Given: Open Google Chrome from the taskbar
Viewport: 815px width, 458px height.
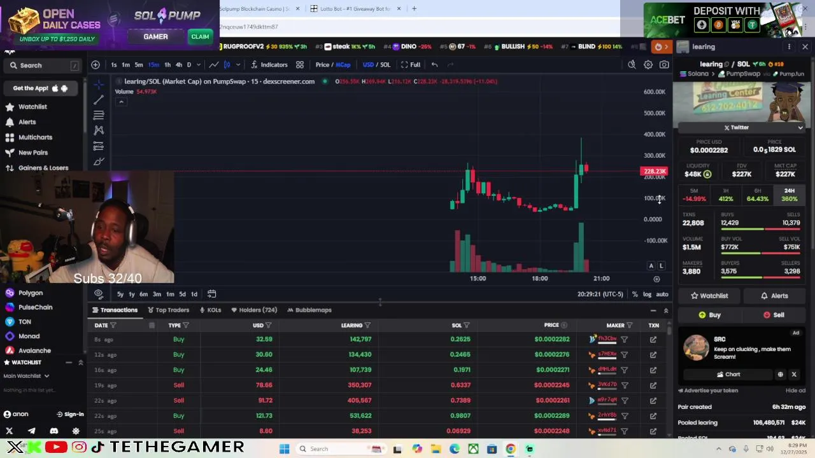Looking at the screenshot, I should coord(511,449).
